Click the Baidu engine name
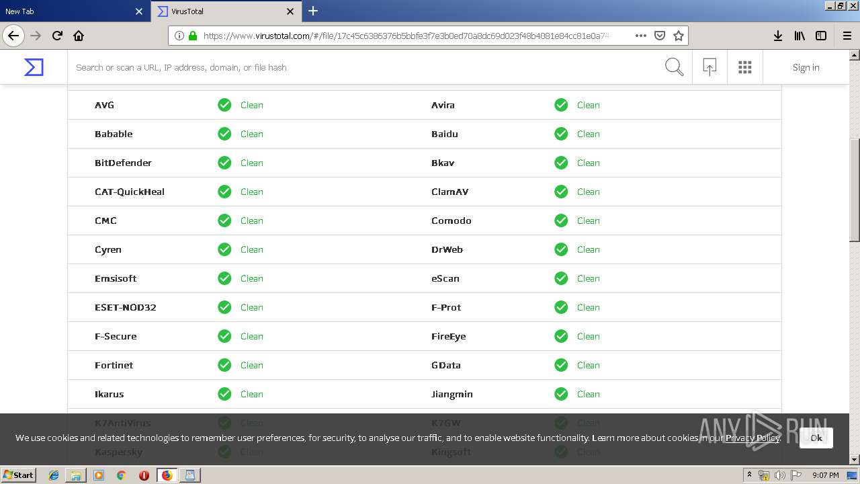This screenshot has width=860, height=484. pyautogui.click(x=445, y=134)
